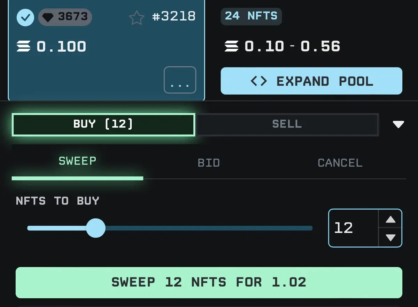418x307 pixels.
Task: Switch to the BID tab
Action: click(209, 162)
